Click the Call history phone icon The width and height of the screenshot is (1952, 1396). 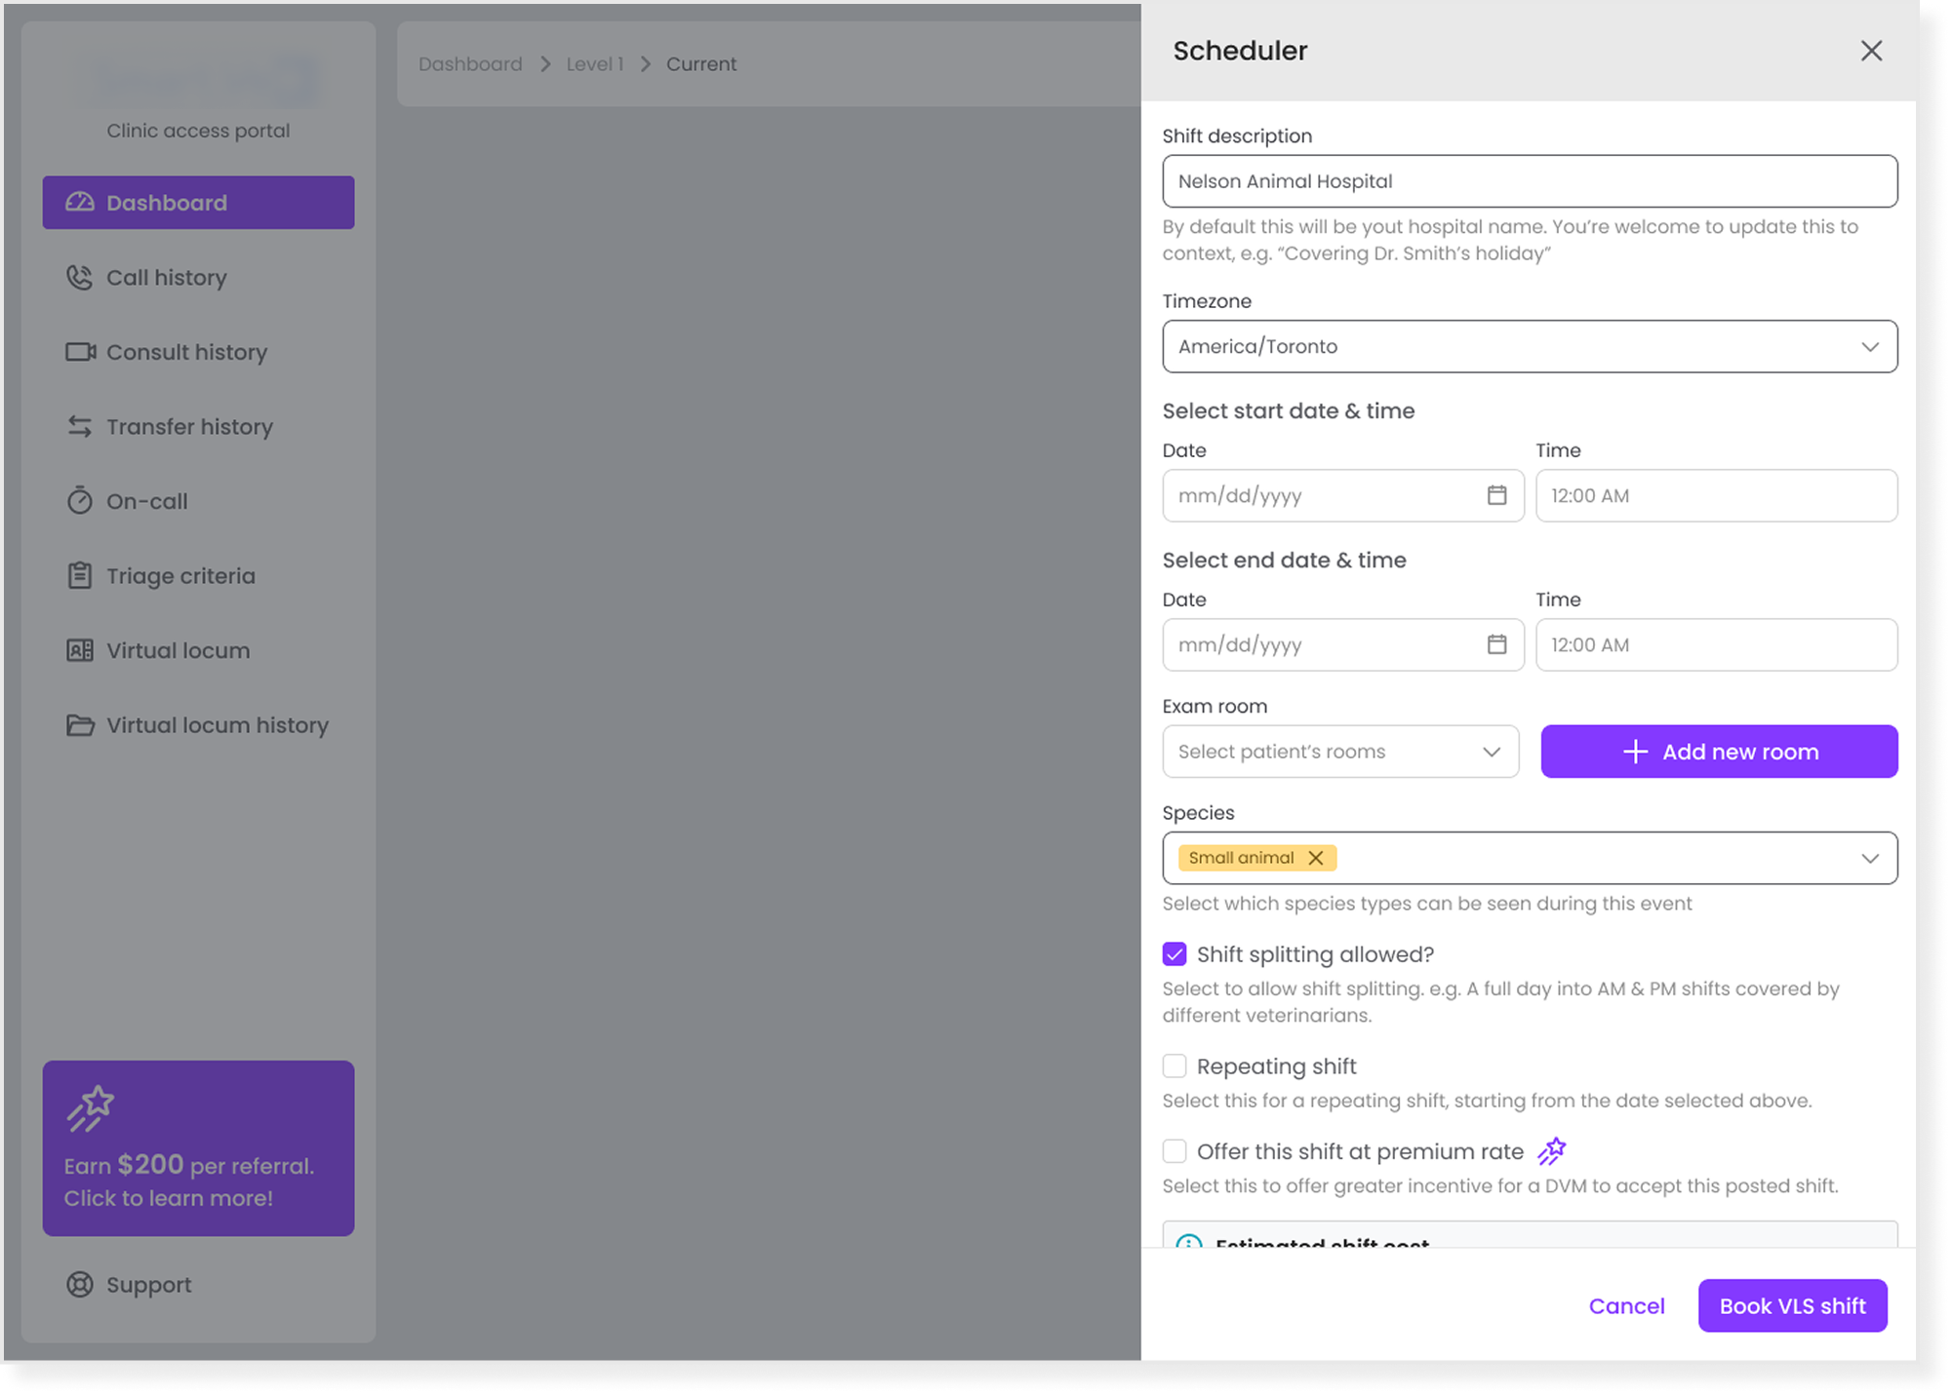click(79, 278)
